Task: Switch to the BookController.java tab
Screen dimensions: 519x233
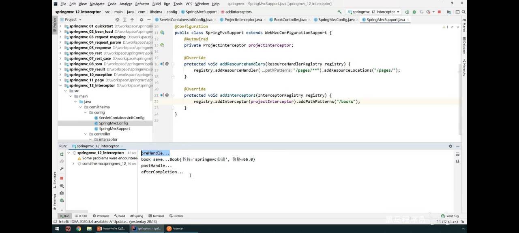Action: (290, 19)
